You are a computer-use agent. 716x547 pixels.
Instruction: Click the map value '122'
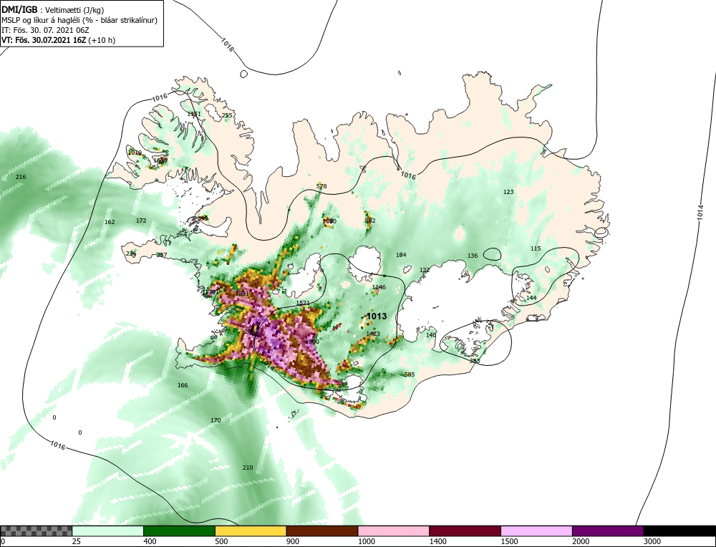click(425, 270)
